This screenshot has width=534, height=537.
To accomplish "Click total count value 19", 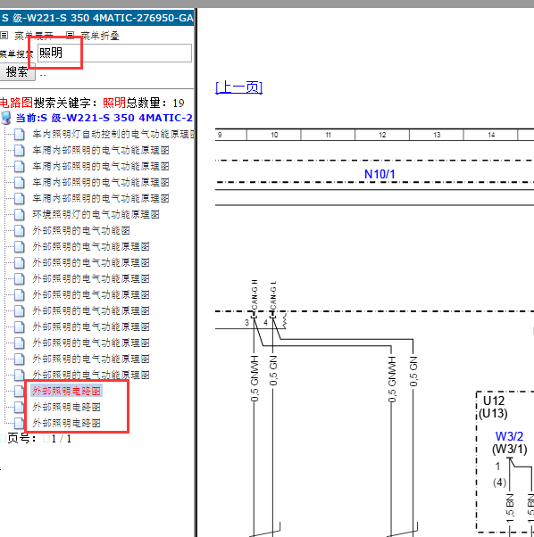I will [179, 103].
